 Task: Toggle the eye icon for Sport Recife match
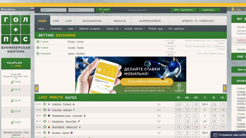tap(159, 127)
